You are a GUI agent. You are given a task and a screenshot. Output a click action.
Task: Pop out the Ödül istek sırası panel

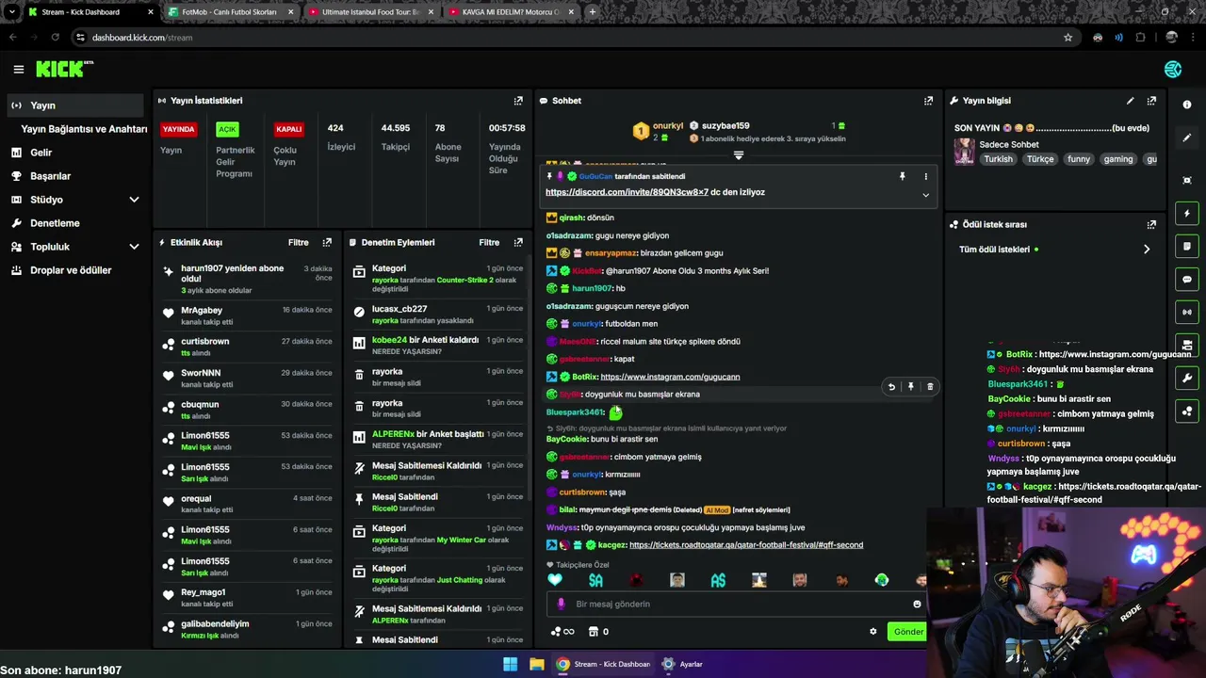coord(1151,225)
